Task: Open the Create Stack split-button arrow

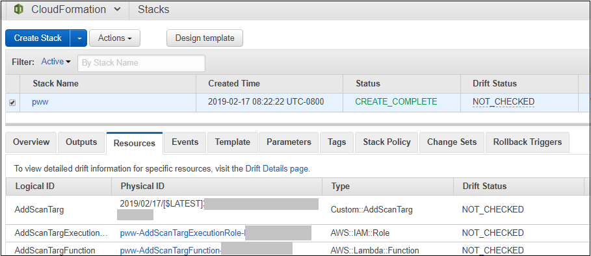Action: pyautogui.click(x=79, y=38)
